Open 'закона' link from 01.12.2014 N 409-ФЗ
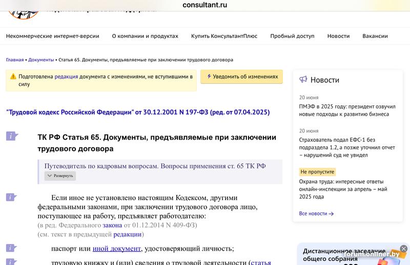This screenshot has width=410, height=265. [x=112, y=225]
